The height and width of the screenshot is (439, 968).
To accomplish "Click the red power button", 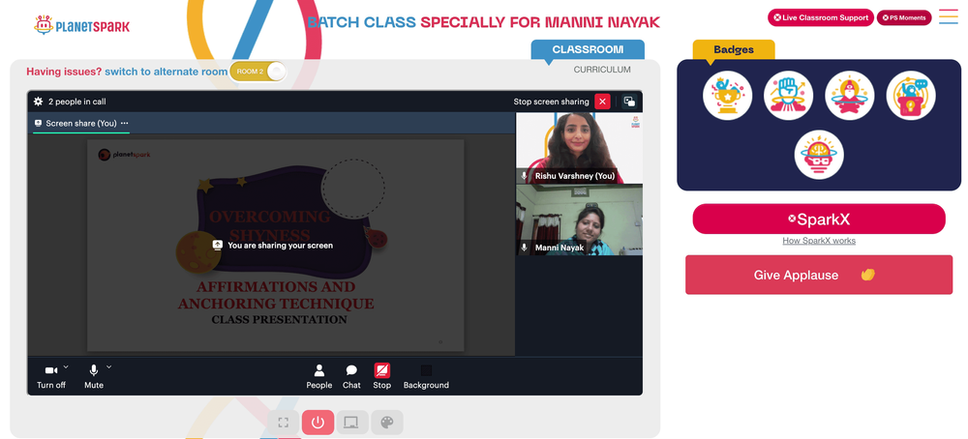I will coord(318,423).
